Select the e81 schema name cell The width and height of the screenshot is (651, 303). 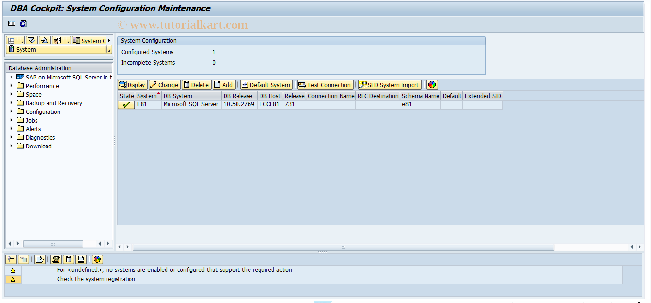pos(420,104)
